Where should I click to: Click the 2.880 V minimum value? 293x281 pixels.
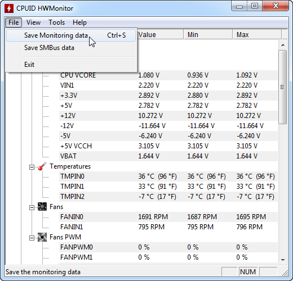coord(198,96)
